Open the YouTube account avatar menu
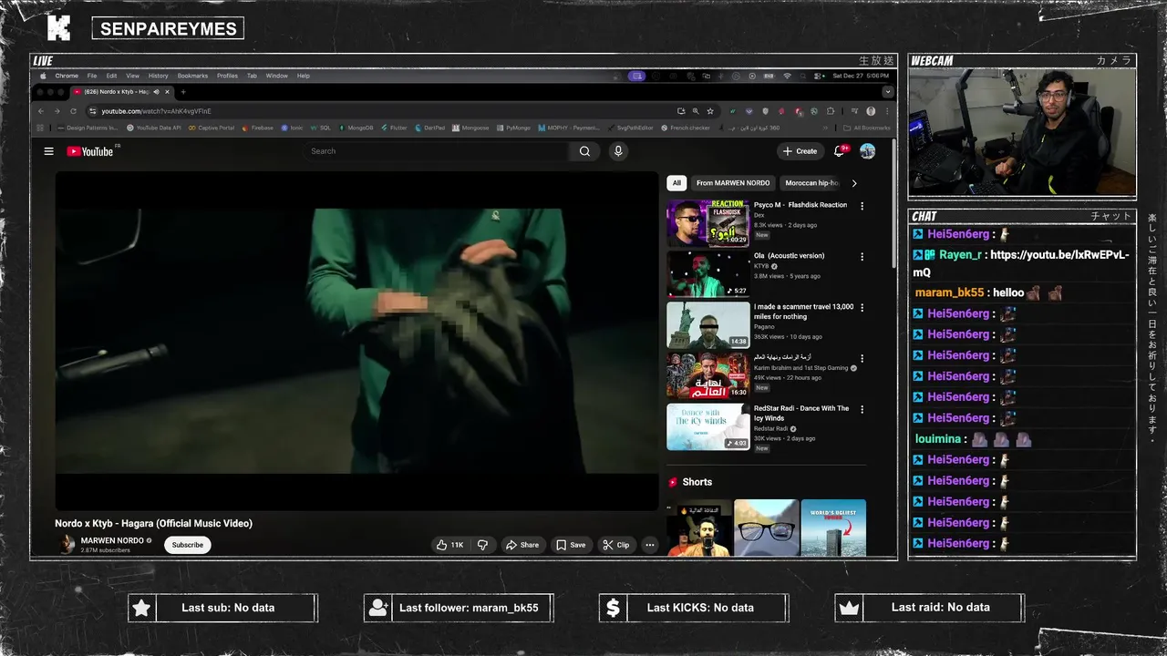 pos(867,151)
